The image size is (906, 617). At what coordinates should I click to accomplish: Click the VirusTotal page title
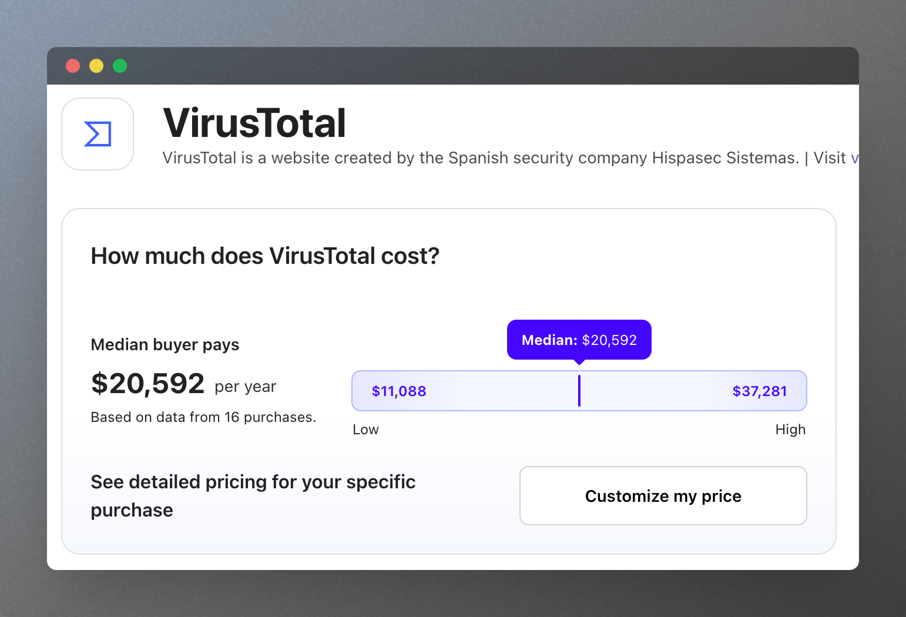(254, 123)
